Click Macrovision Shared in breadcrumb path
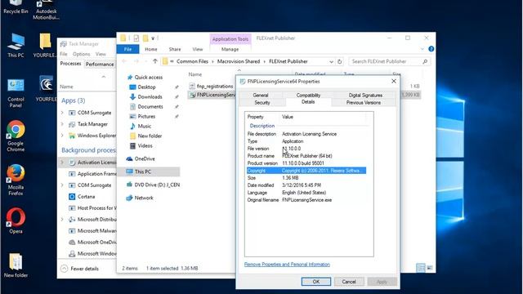The image size is (523, 294). pos(239,61)
